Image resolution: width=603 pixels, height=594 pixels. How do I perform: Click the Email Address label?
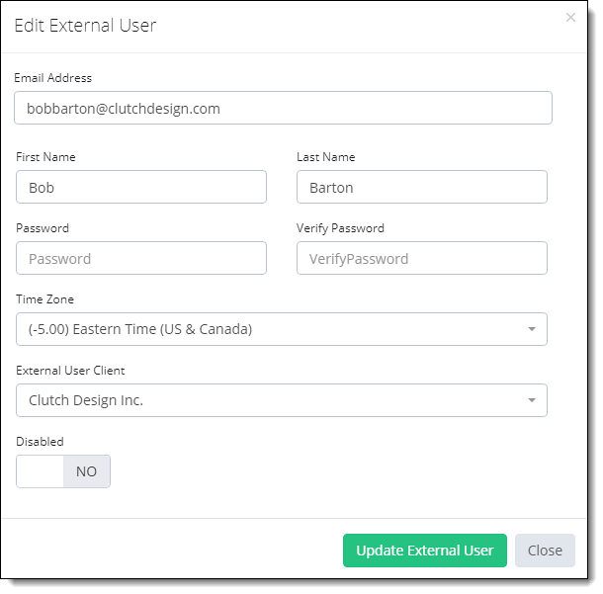tap(53, 78)
